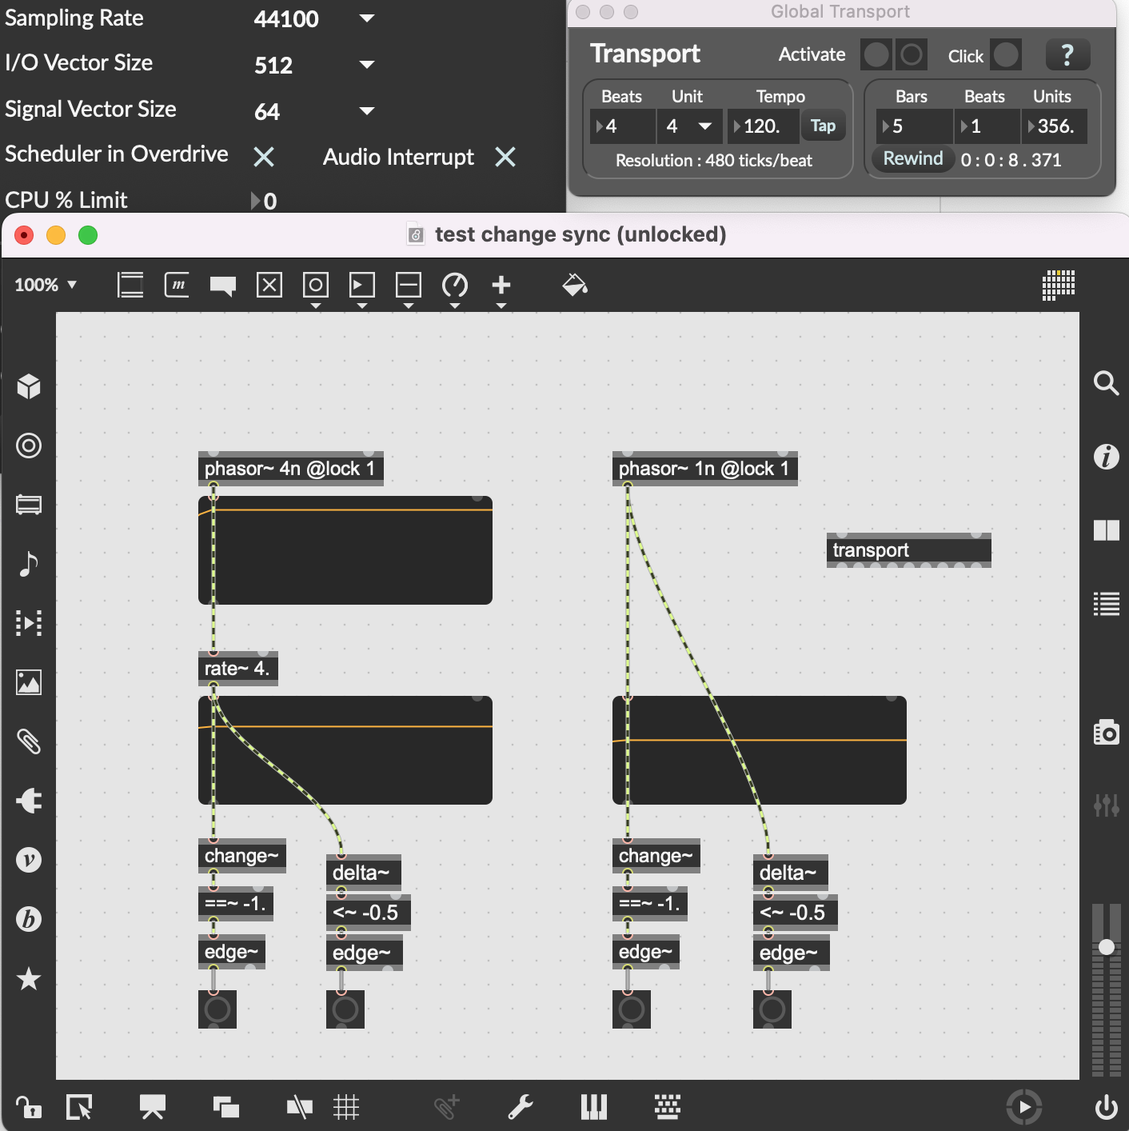The image size is (1129, 1131).
Task: Open the paint bucket format palette
Action: point(574,285)
